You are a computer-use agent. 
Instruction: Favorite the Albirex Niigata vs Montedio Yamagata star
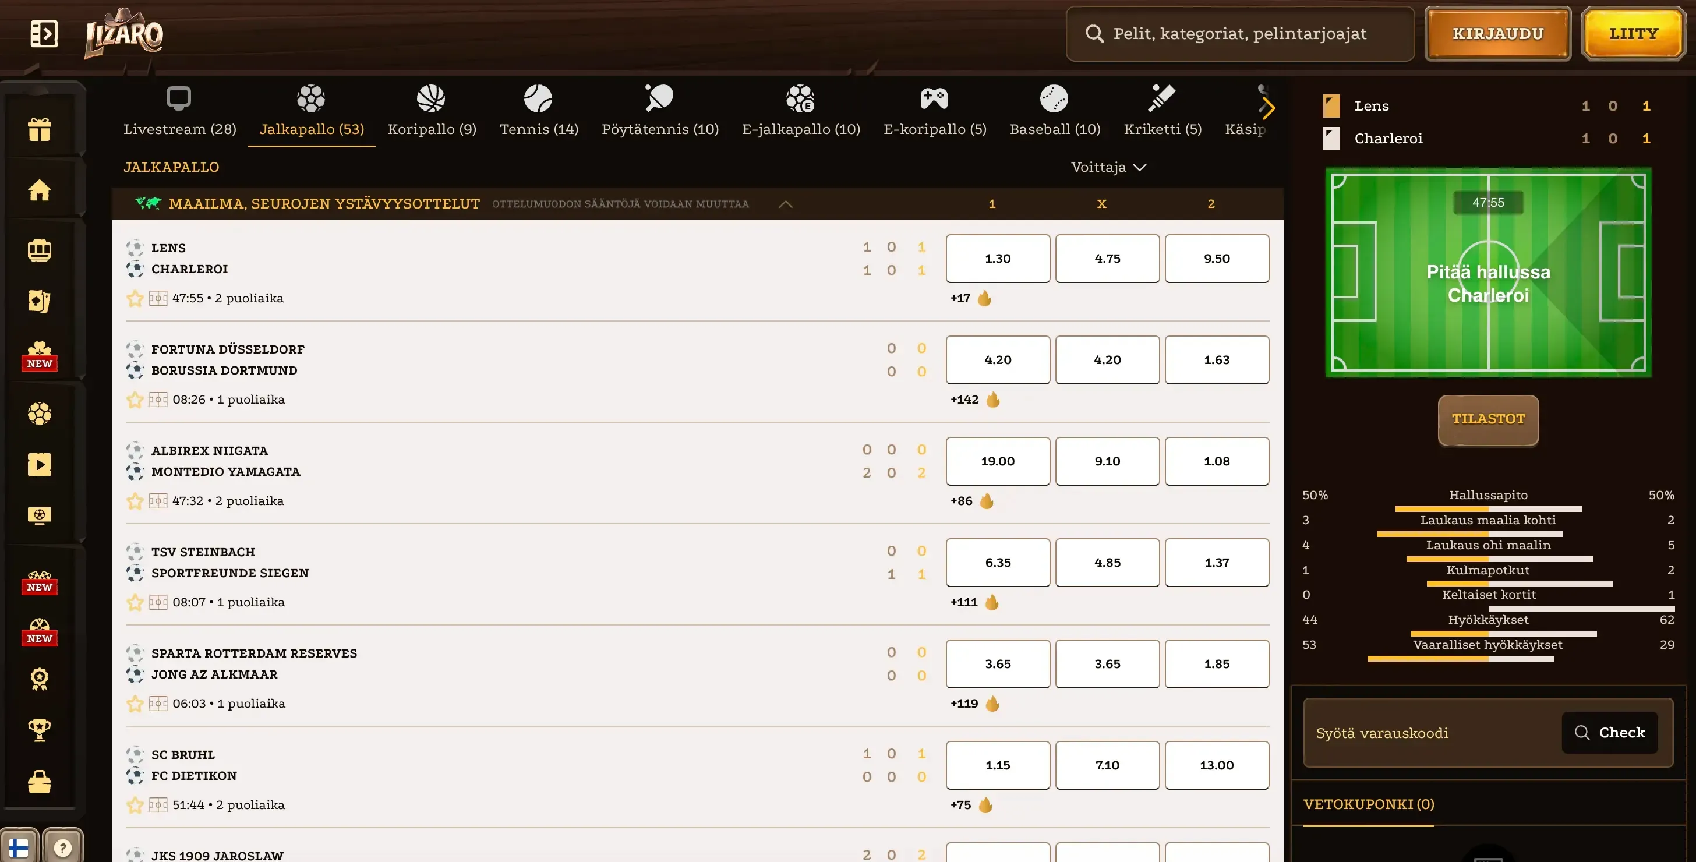(x=135, y=501)
